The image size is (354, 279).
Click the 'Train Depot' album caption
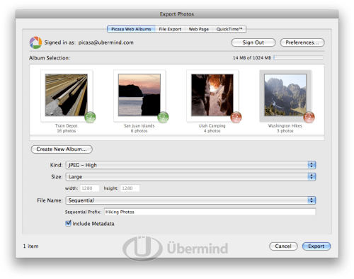67,126
